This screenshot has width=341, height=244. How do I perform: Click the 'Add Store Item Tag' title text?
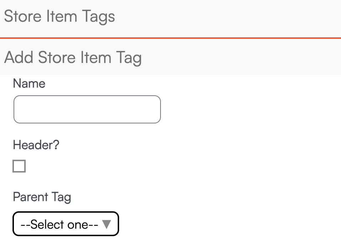click(73, 58)
